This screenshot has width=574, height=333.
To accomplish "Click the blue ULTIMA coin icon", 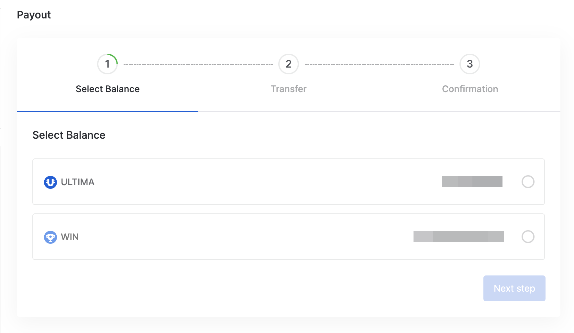I will pos(50,182).
